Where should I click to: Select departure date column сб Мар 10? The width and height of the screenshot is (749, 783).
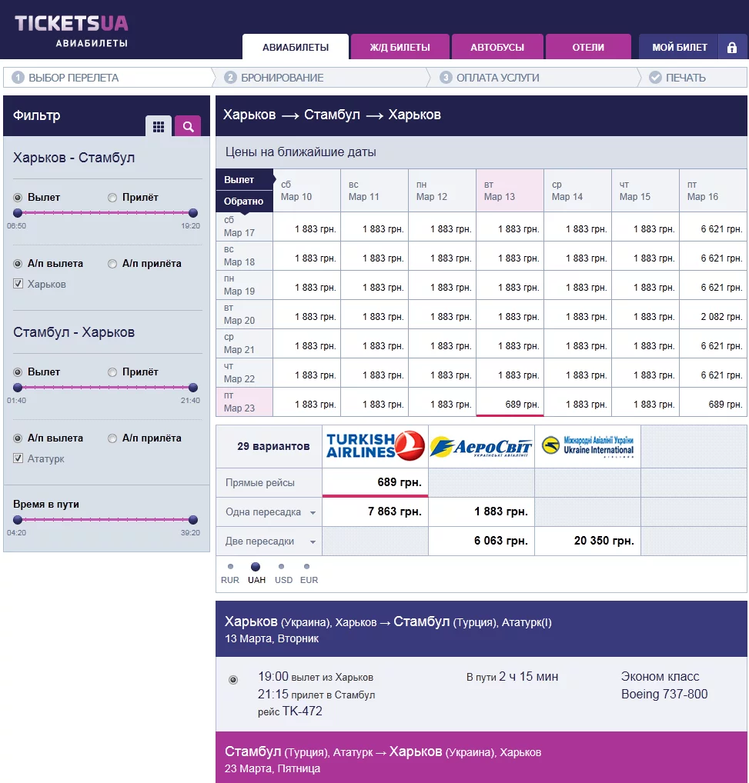307,191
